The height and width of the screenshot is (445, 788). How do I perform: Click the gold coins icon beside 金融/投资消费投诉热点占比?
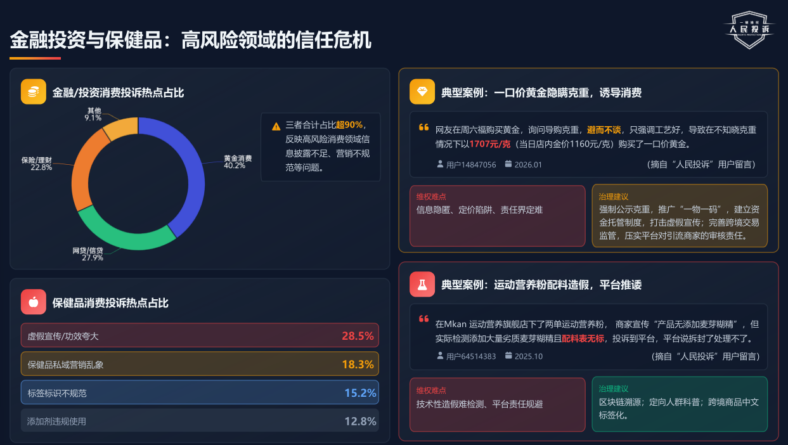(x=34, y=91)
